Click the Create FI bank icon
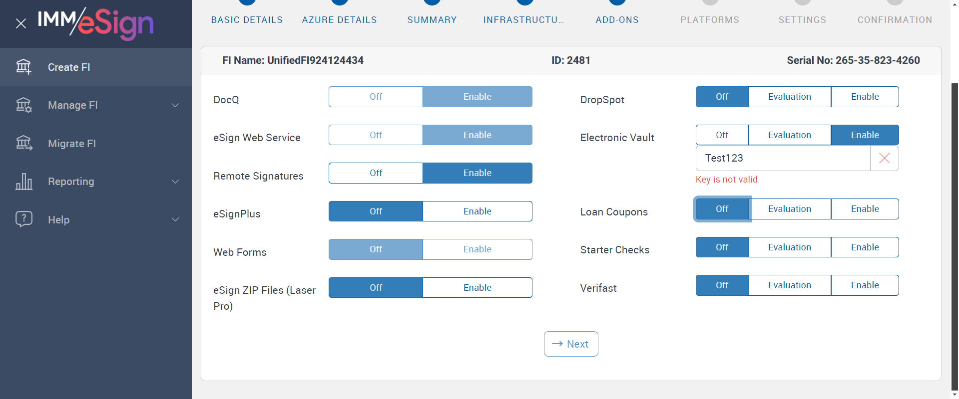Viewport: 959px width, 399px height. click(23, 67)
